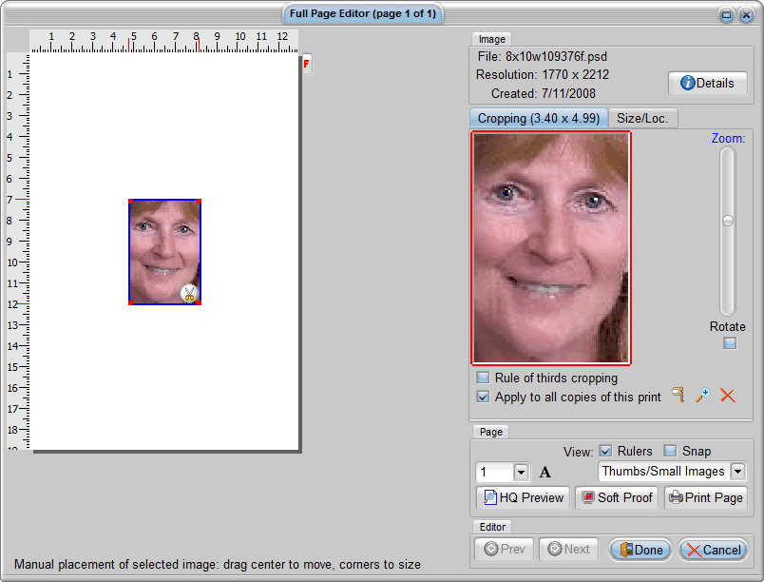Image resolution: width=764 pixels, height=582 pixels.
Task: Open the page number dropdown
Action: pos(521,472)
